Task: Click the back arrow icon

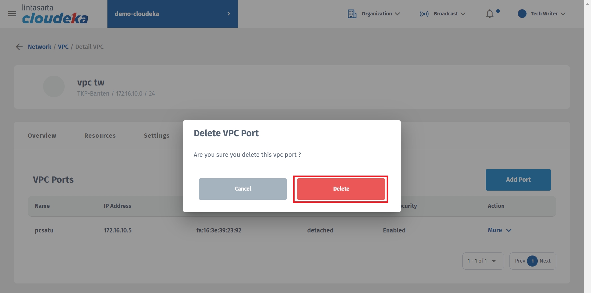Action: pos(19,47)
